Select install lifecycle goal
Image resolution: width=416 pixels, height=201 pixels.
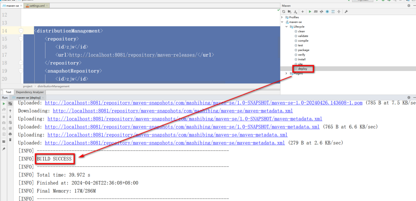click(301, 59)
